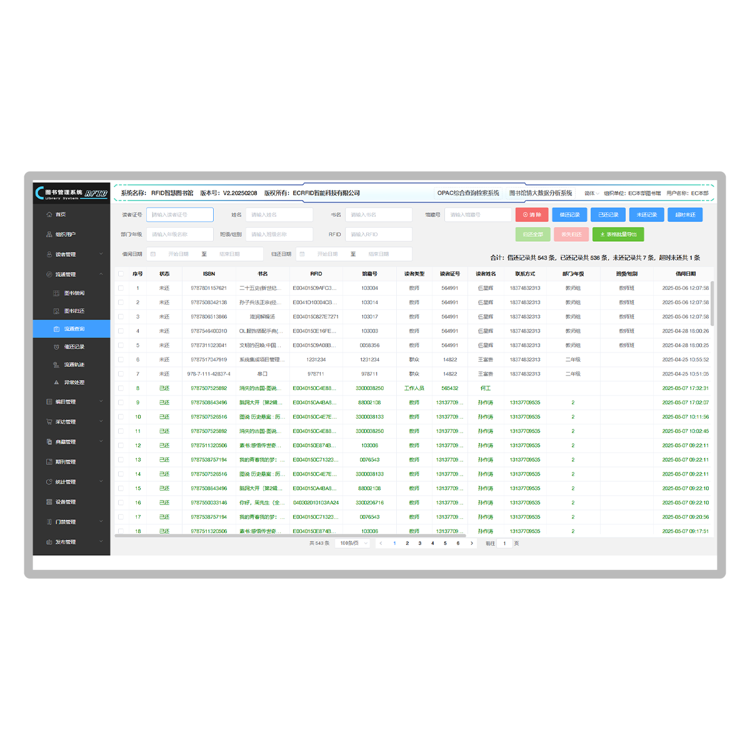Check the checkbox for row 1

pos(121,288)
